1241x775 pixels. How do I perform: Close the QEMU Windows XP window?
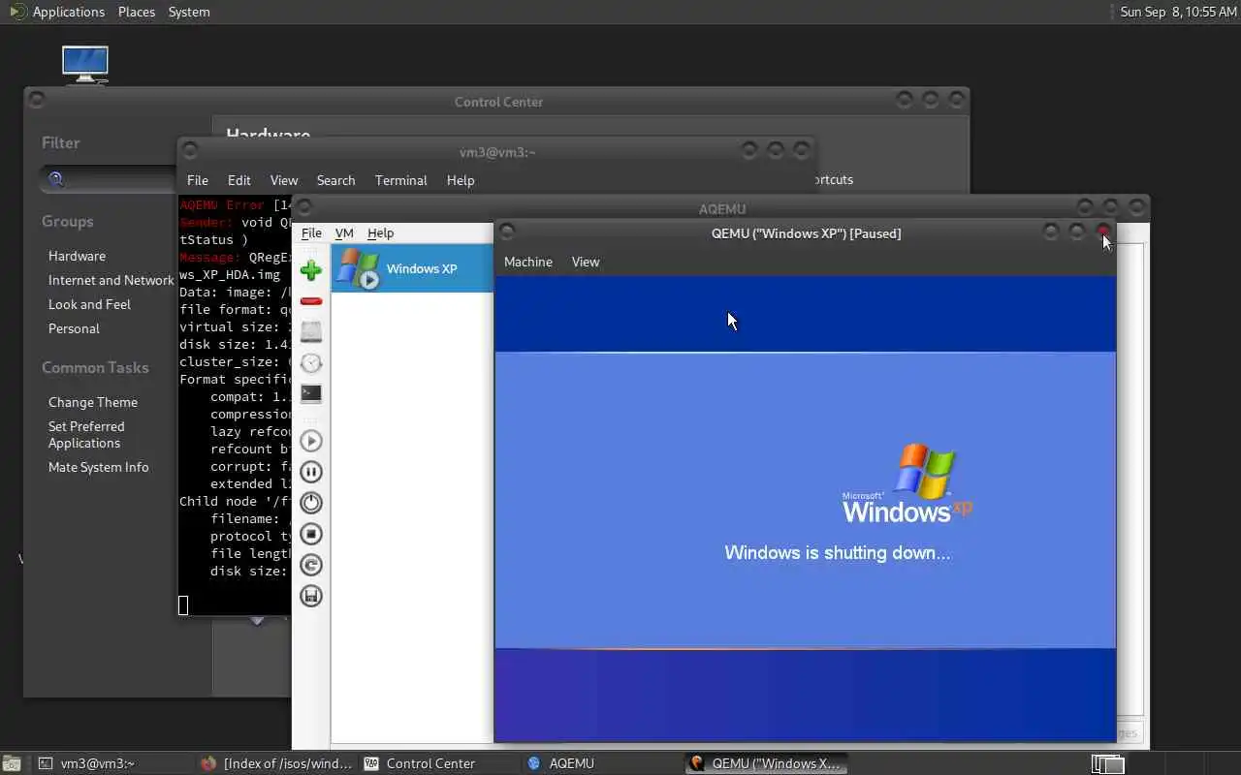click(1103, 232)
